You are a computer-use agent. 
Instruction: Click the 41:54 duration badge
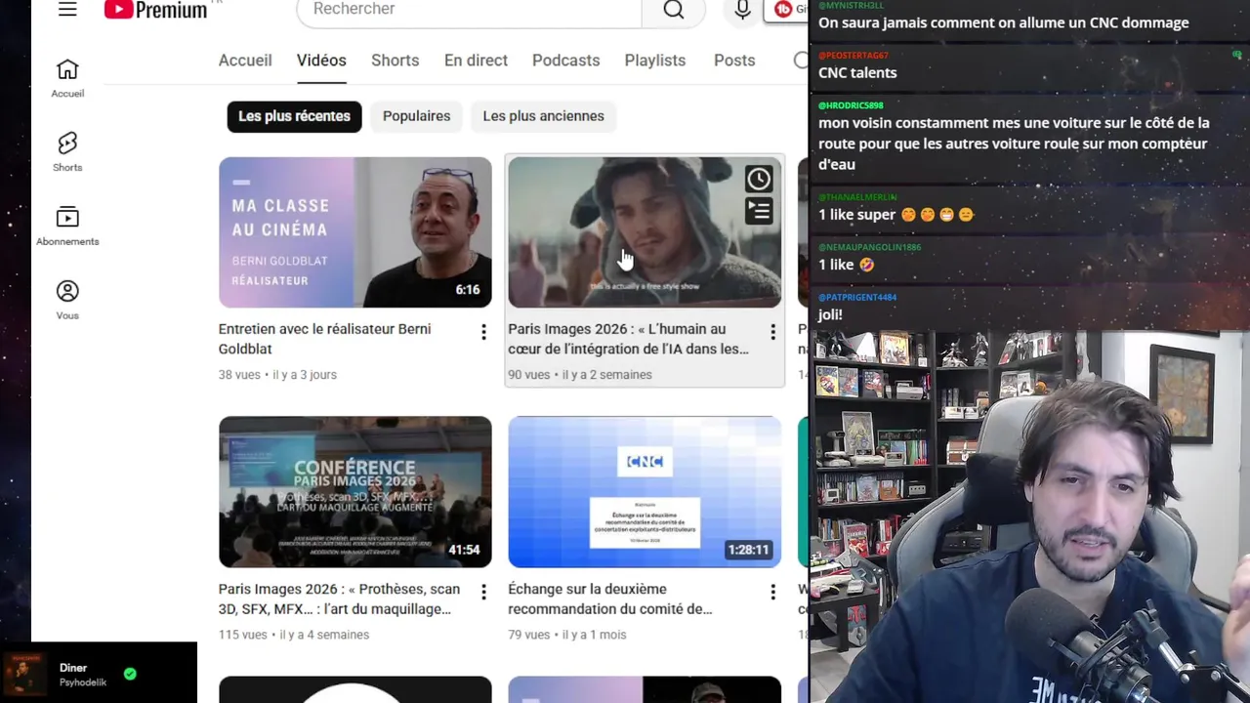(x=464, y=550)
